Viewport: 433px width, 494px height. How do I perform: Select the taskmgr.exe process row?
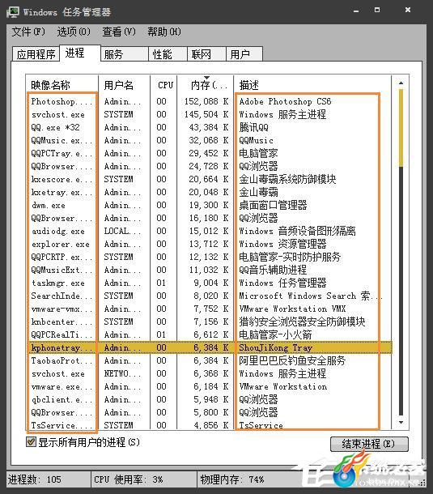click(x=209, y=283)
